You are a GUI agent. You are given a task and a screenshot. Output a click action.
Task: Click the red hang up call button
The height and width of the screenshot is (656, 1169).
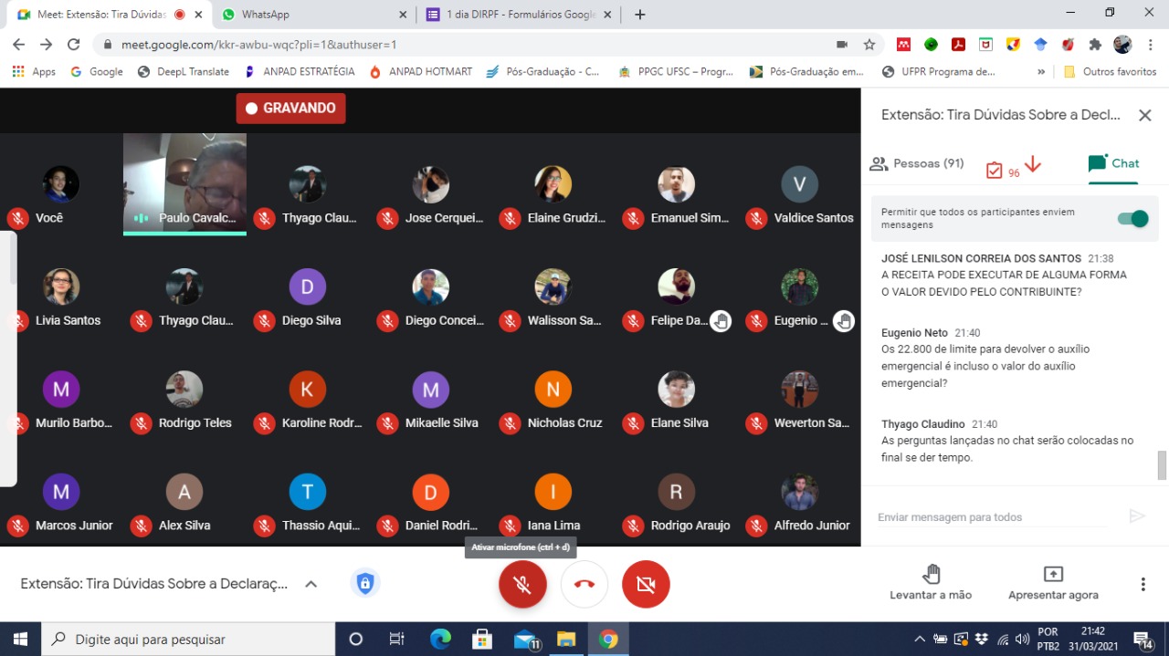(584, 584)
